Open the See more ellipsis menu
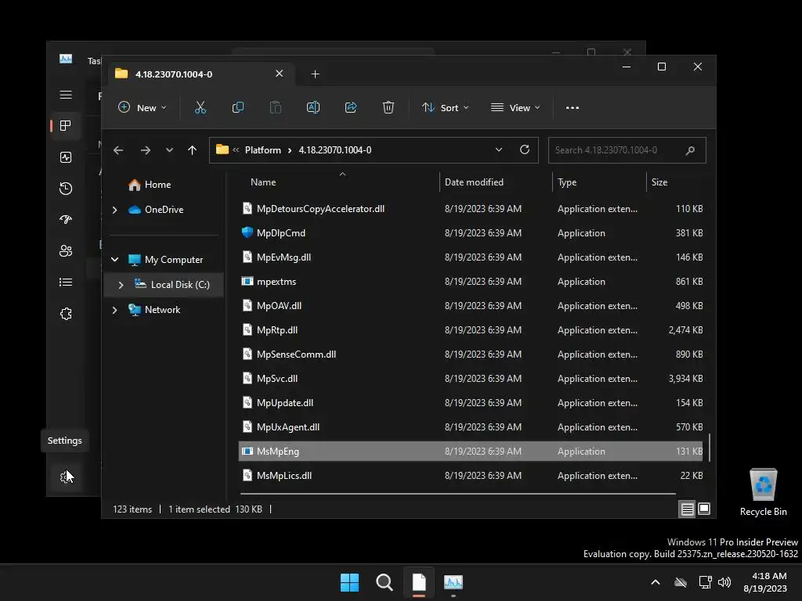This screenshot has width=802, height=601. [573, 108]
